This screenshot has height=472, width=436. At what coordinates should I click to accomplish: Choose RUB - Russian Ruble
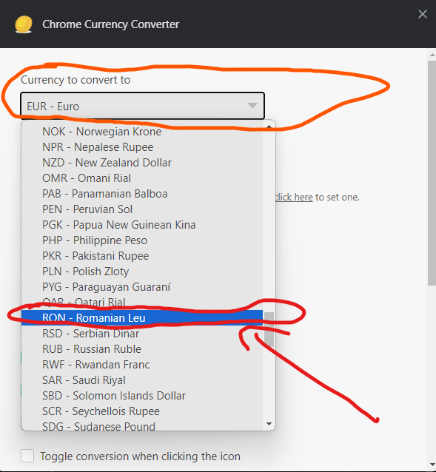(x=142, y=349)
